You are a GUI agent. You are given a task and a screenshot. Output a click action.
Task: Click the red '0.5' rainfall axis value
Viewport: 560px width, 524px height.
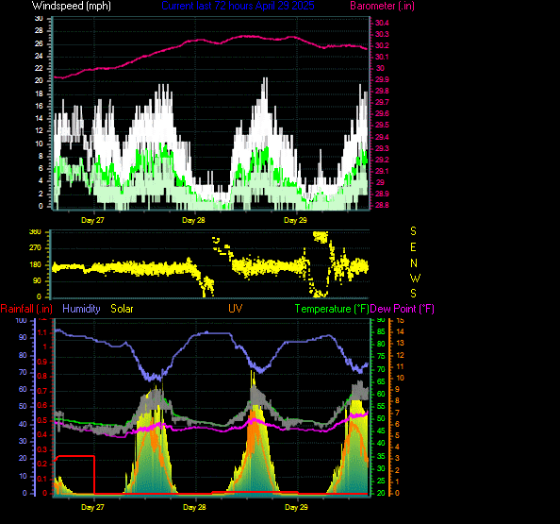click(42, 420)
